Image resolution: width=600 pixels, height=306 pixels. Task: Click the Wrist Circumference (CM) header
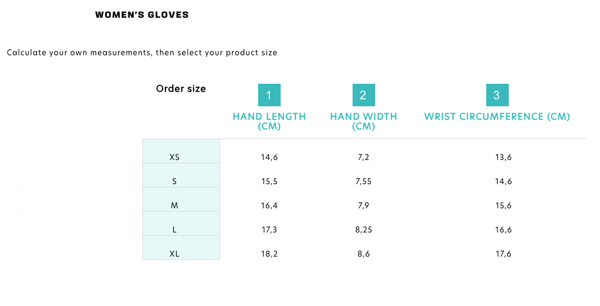tap(497, 116)
